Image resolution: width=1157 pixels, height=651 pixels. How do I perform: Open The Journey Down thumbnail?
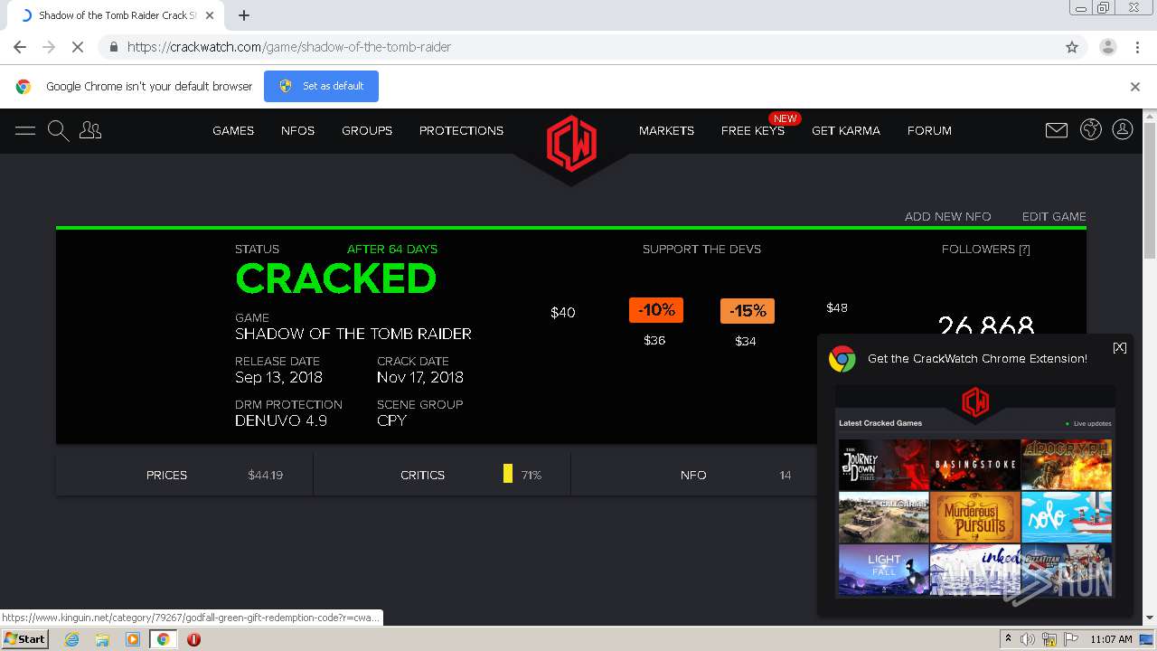point(883,465)
